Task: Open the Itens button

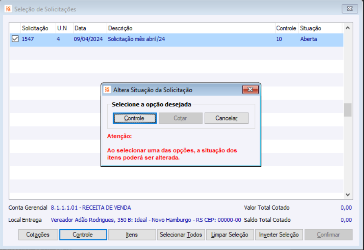Action: pos(132,234)
